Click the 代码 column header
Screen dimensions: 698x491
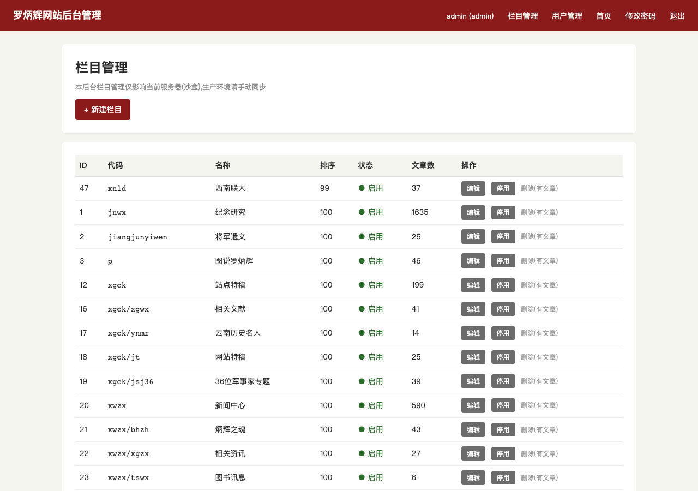(x=116, y=165)
